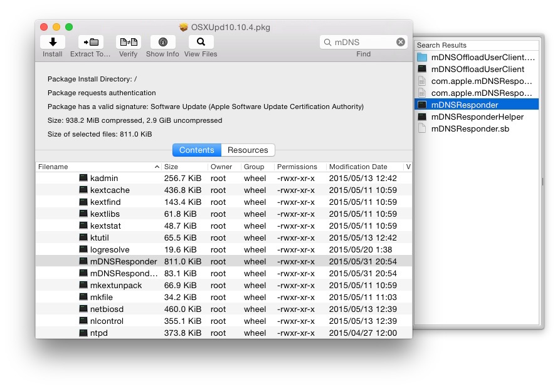Switch to the Resources tab
Image resolution: width=555 pixels, height=389 pixels.
pos(248,150)
